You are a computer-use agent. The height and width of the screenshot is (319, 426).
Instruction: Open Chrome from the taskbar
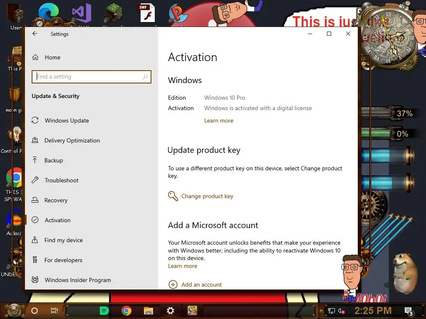[126, 311]
